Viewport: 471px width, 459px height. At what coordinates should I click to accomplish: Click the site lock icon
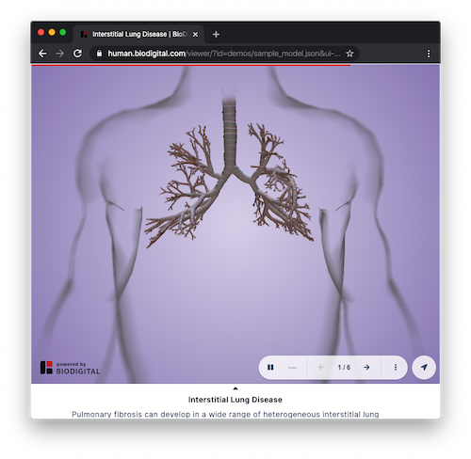click(x=99, y=54)
